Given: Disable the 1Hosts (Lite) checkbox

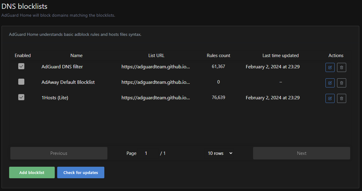Looking at the screenshot, I should pyautogui.click(x=21, y=97).
